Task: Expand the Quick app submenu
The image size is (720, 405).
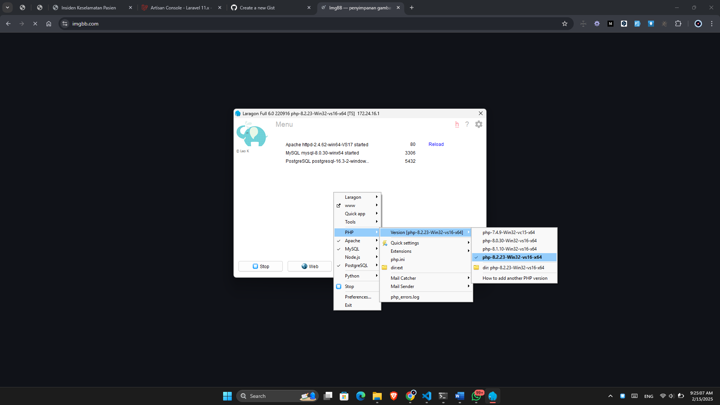Action: click(x=357, y=214)
